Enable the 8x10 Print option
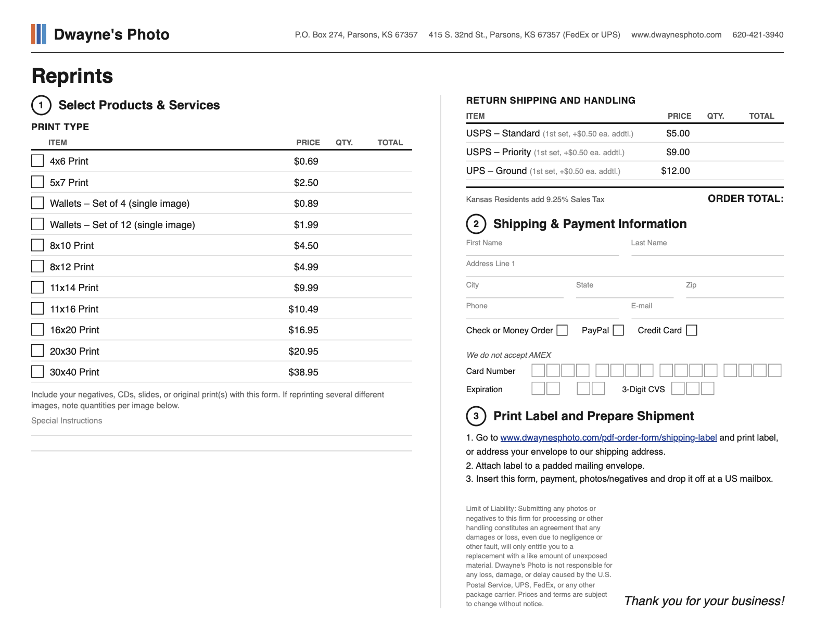 (37, 245)
